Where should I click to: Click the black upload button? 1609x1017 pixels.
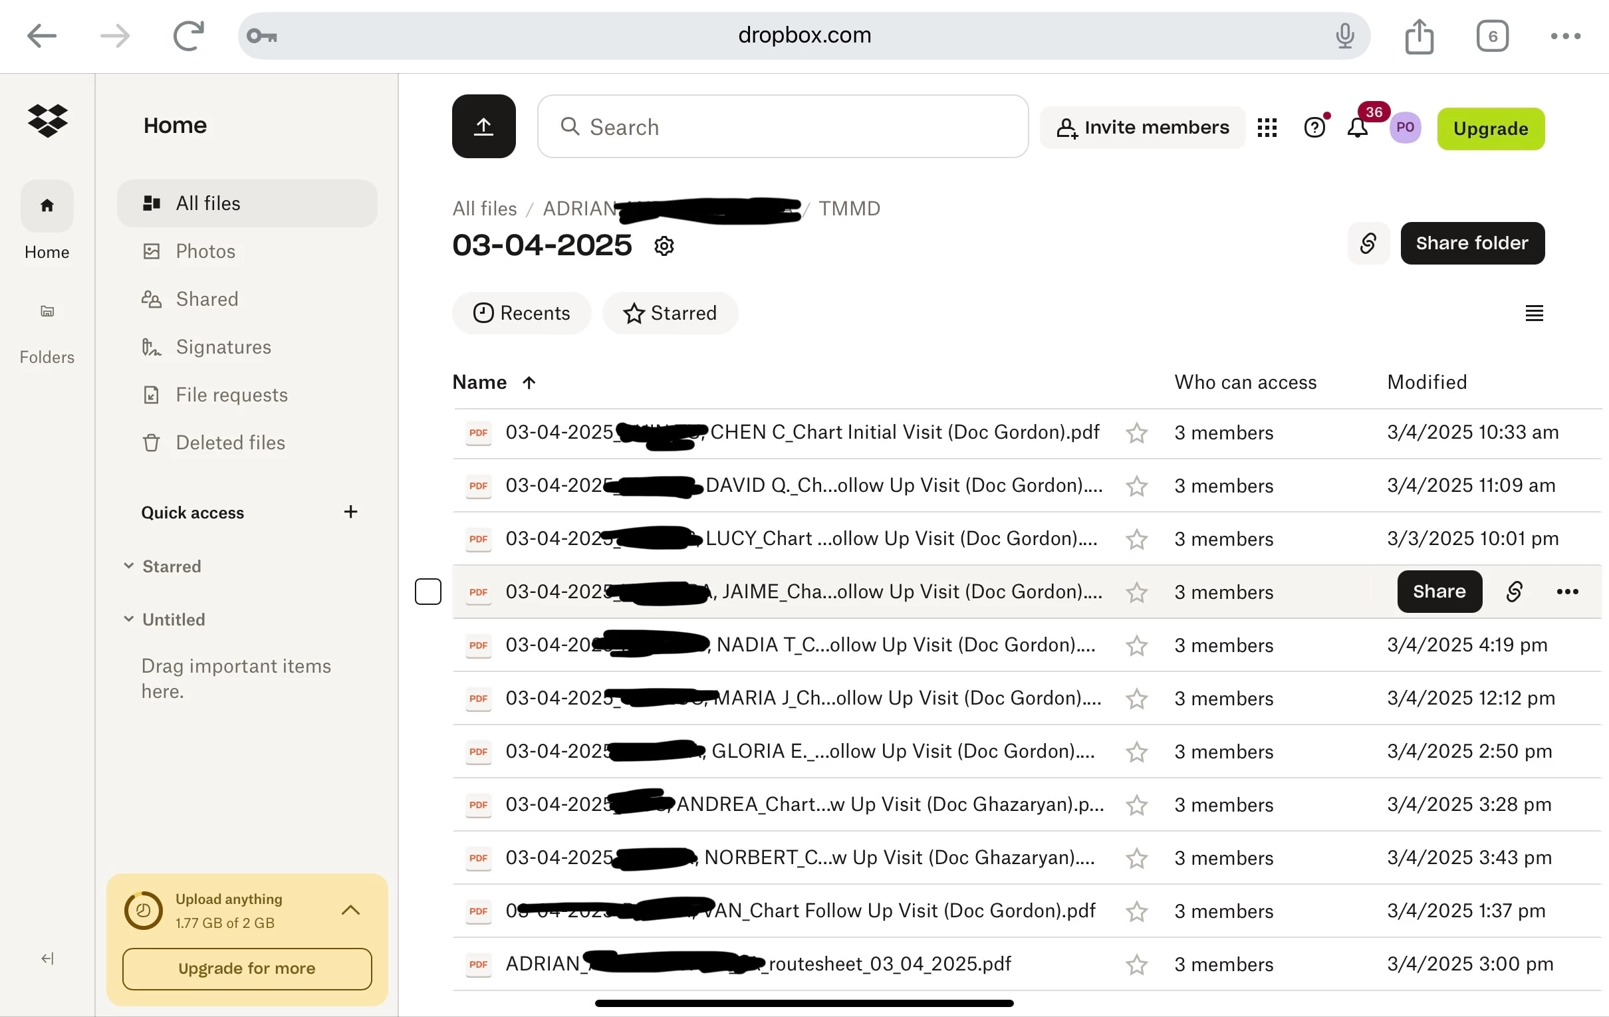tap(483, 126)
